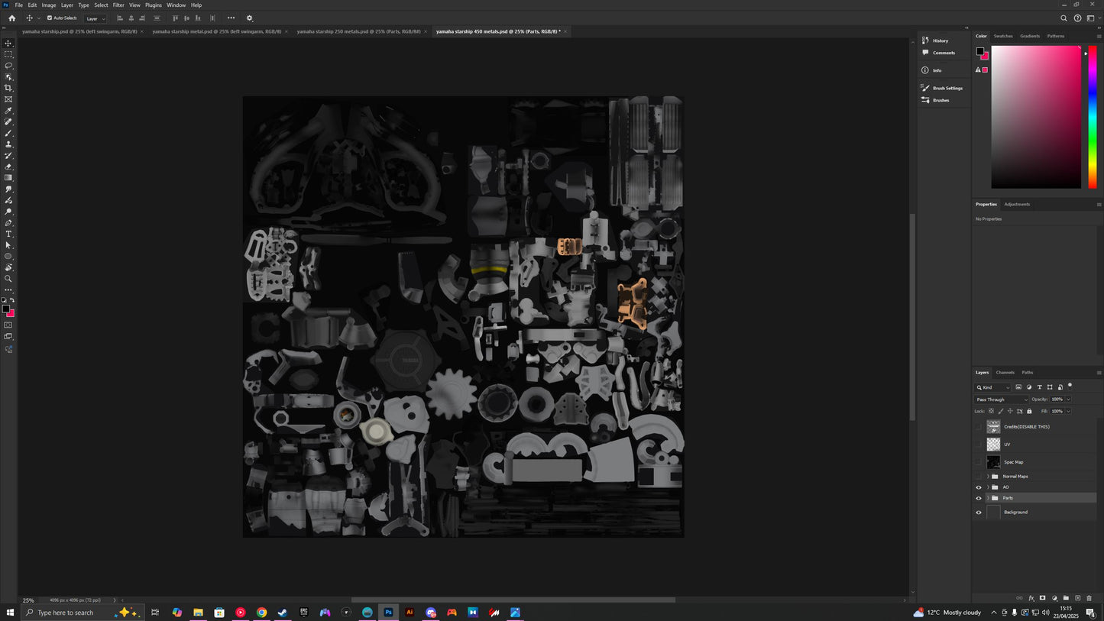Screen dimensions: 1104x621
Task: Activate the Zoom tool in toolbar
Action: click(x=8, y=279)
